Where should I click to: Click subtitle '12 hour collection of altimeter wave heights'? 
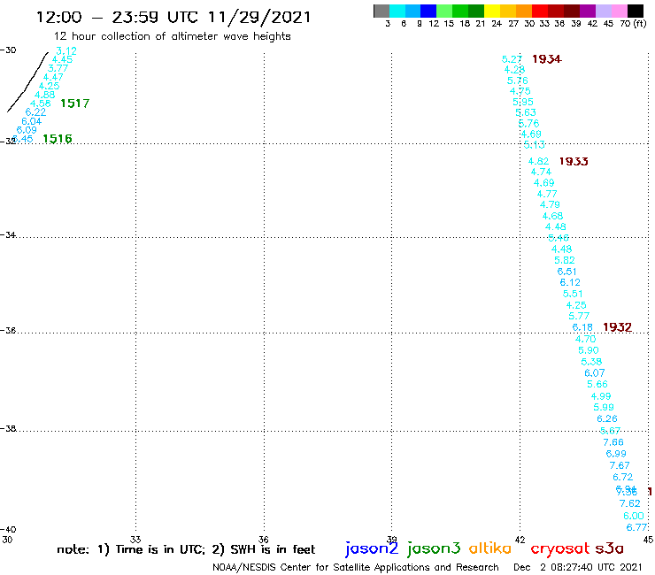172,36
